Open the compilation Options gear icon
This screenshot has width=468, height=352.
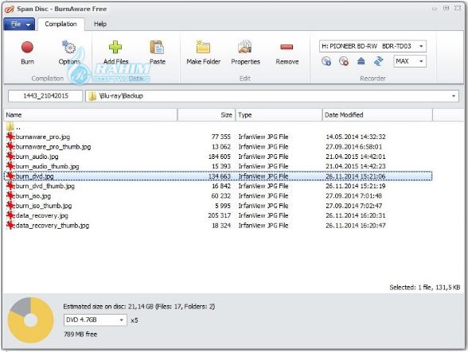pyautogui.click(x=69, y=47)
